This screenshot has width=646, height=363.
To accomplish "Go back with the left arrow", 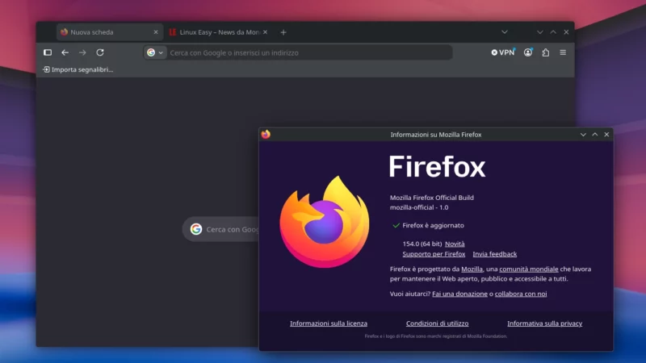I will click(x=65, y=52).
